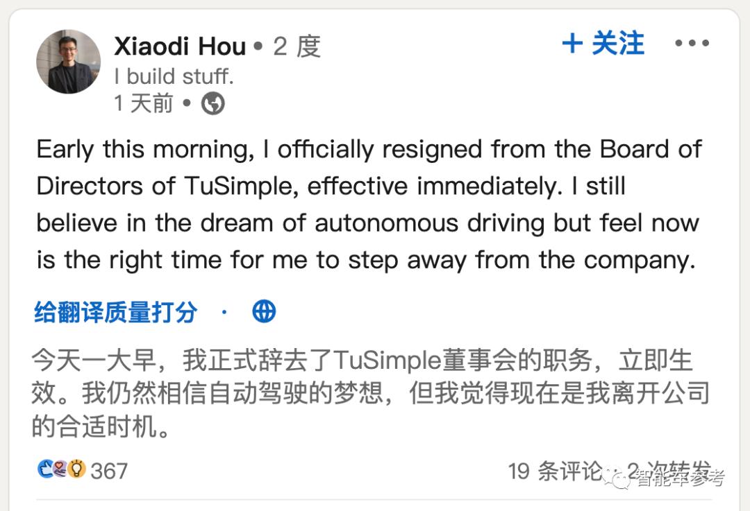Click the Xiaodi Hou name link

pos(180,47)
